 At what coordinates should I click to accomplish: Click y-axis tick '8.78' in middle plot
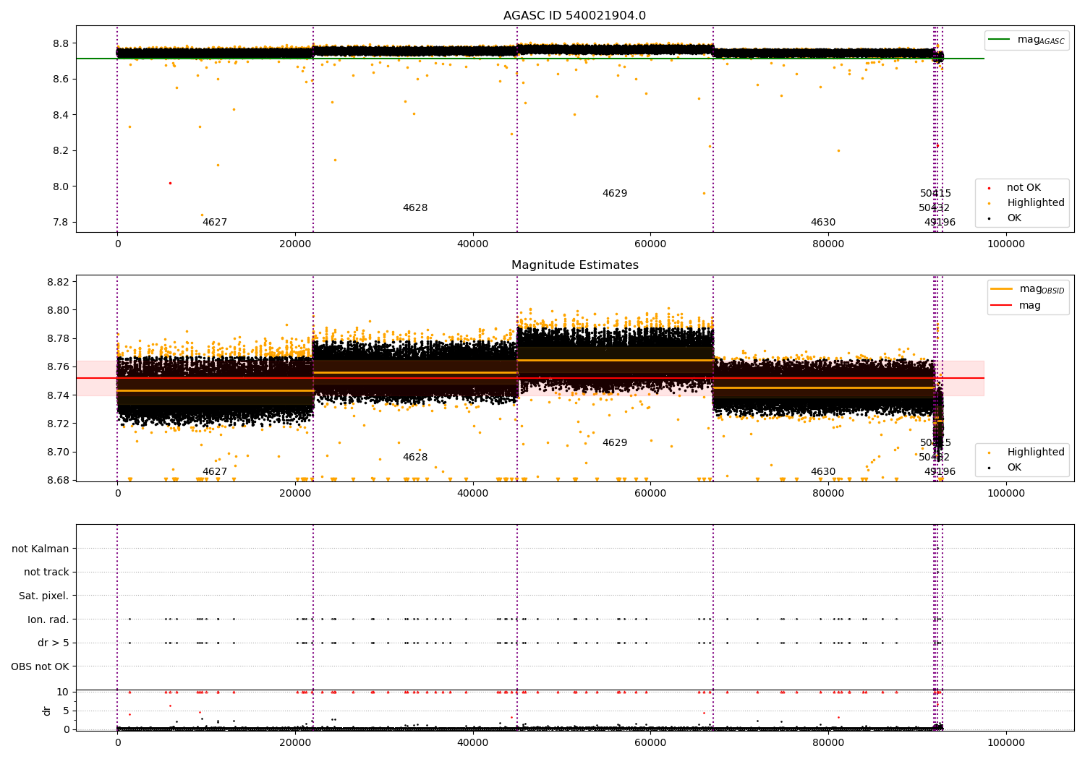(59, 338)
